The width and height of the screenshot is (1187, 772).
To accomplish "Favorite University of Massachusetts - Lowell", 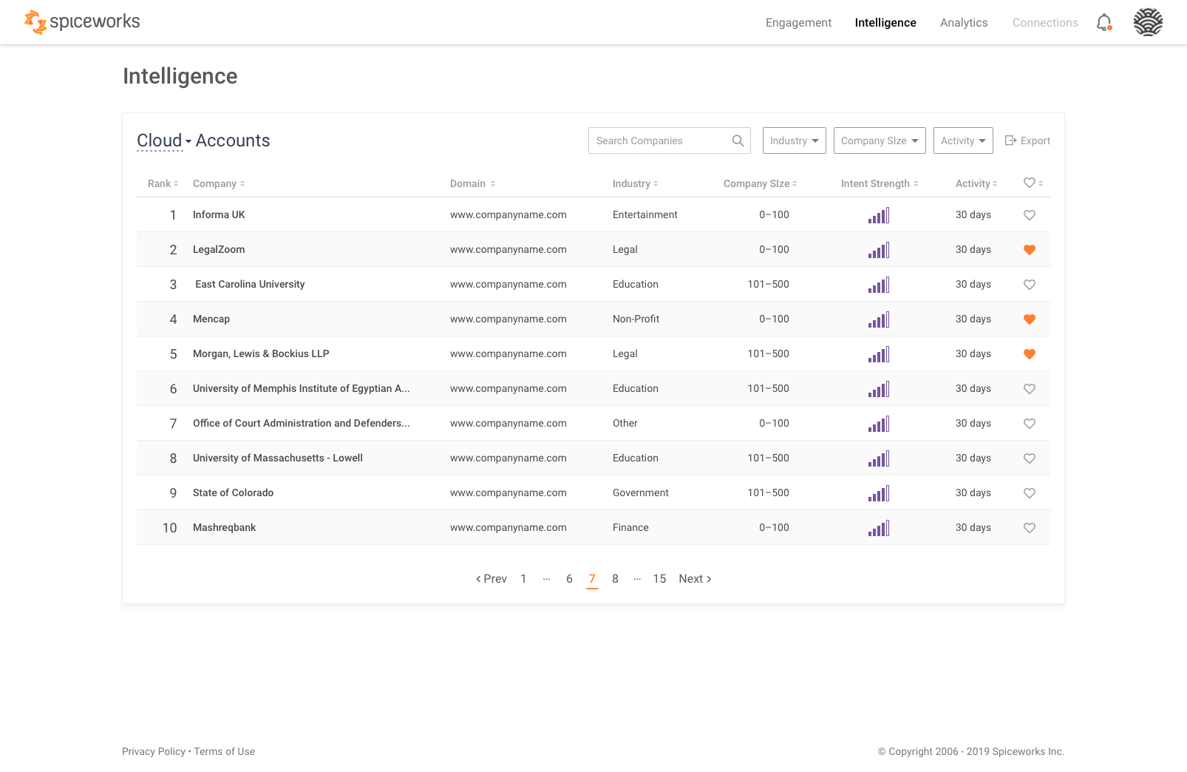I will click(1030, 458).
